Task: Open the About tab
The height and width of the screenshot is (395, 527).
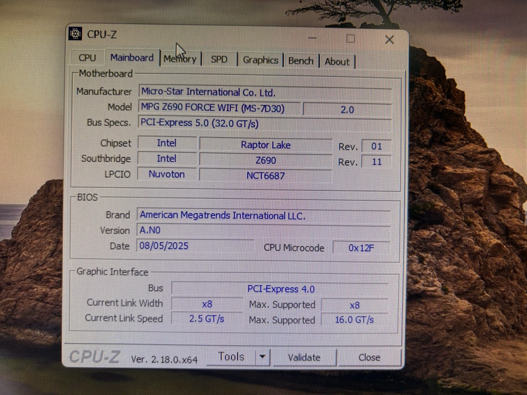Action: coord(337,62)
